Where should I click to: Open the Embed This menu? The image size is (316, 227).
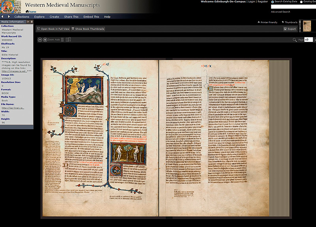click(x=91, y=17)
